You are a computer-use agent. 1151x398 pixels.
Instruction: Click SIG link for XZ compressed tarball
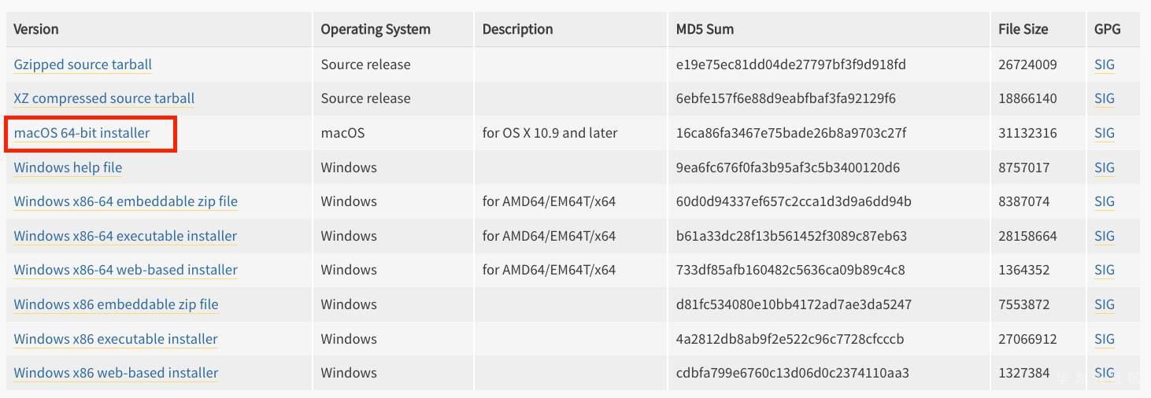coord(1104,98)
